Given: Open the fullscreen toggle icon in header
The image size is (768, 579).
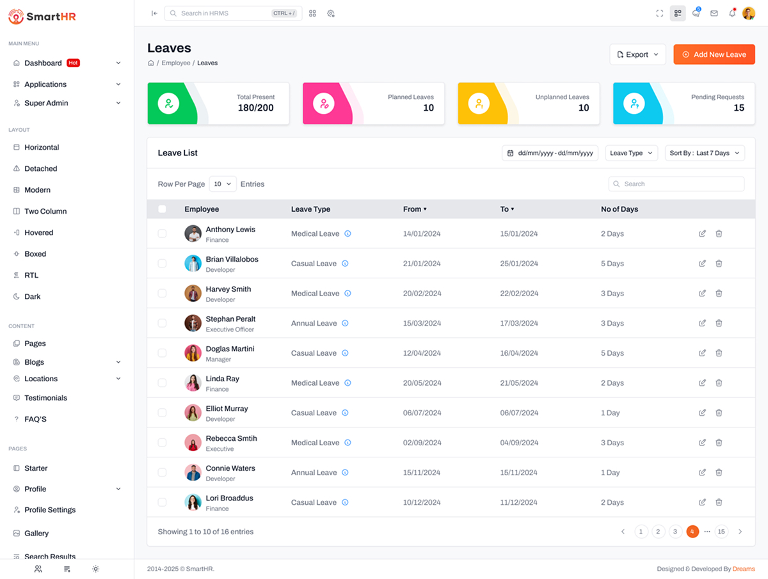Looking at the screenshot, I should point(659,13).
